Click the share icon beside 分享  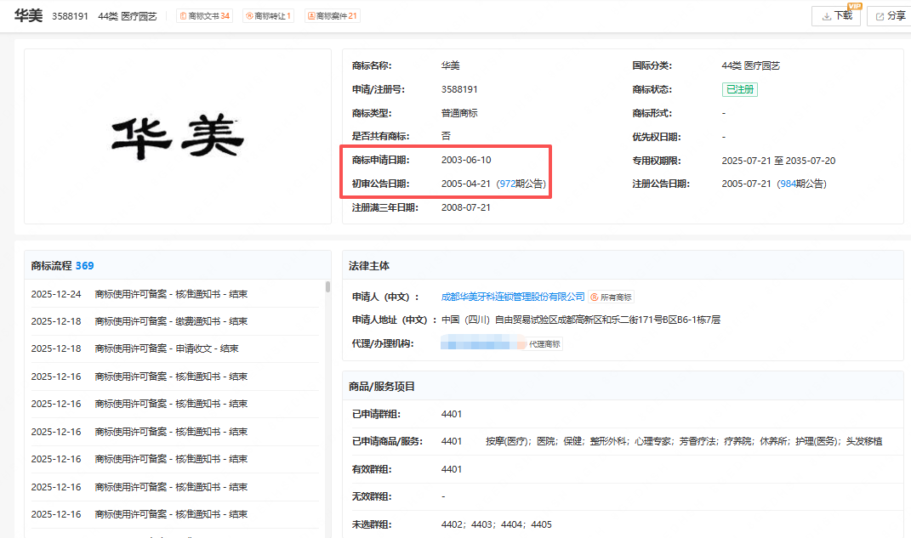point(880,17)
